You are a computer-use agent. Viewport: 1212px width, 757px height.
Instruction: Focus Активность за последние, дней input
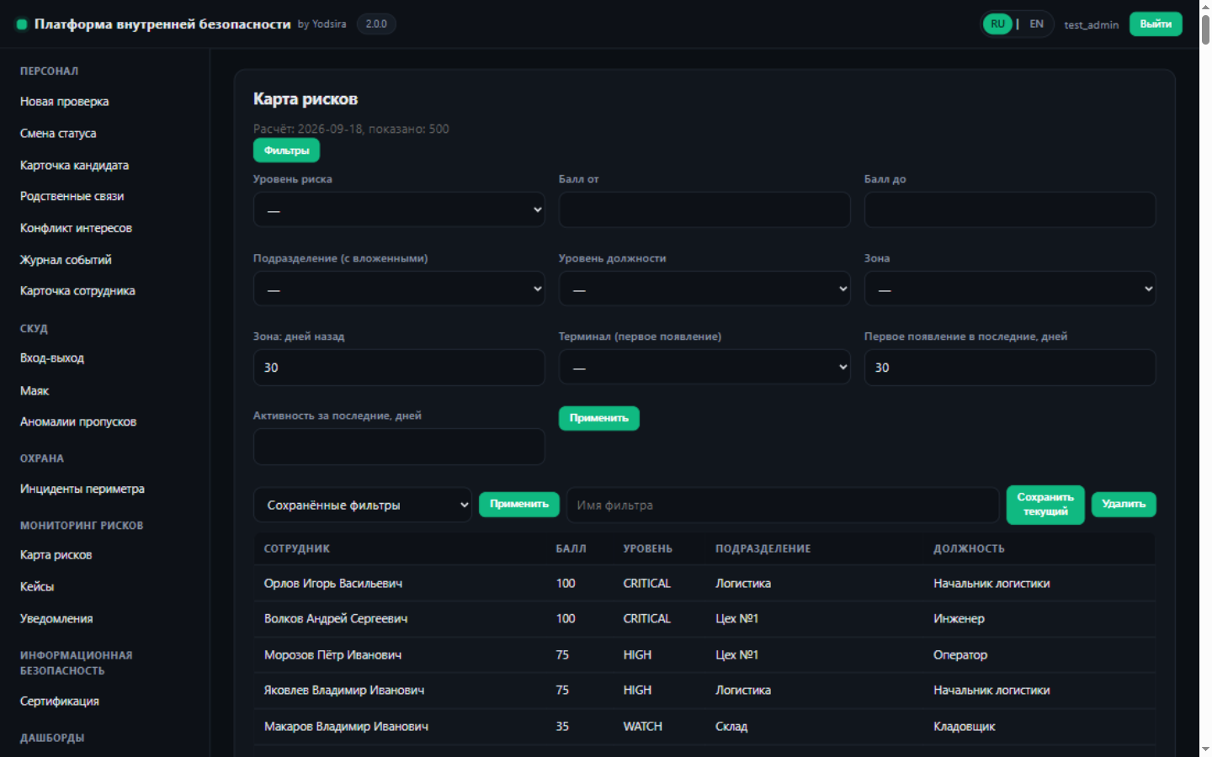pos(399,447)
